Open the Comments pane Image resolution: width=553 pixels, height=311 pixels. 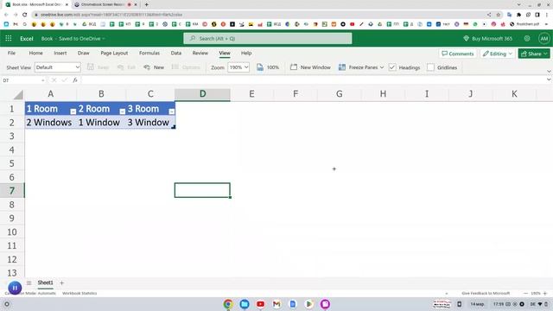pyautogui.click(x=457, y=54)
